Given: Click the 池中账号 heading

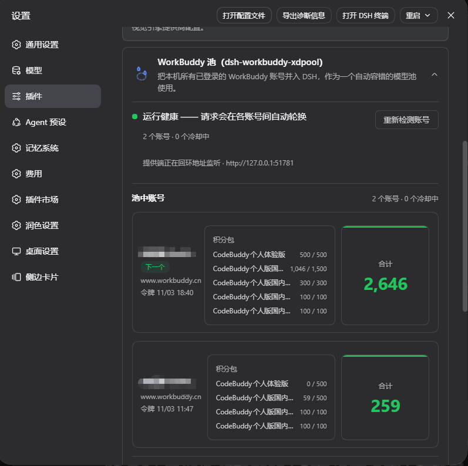Looking at the screenshot, I should click(x=148, y=198).
